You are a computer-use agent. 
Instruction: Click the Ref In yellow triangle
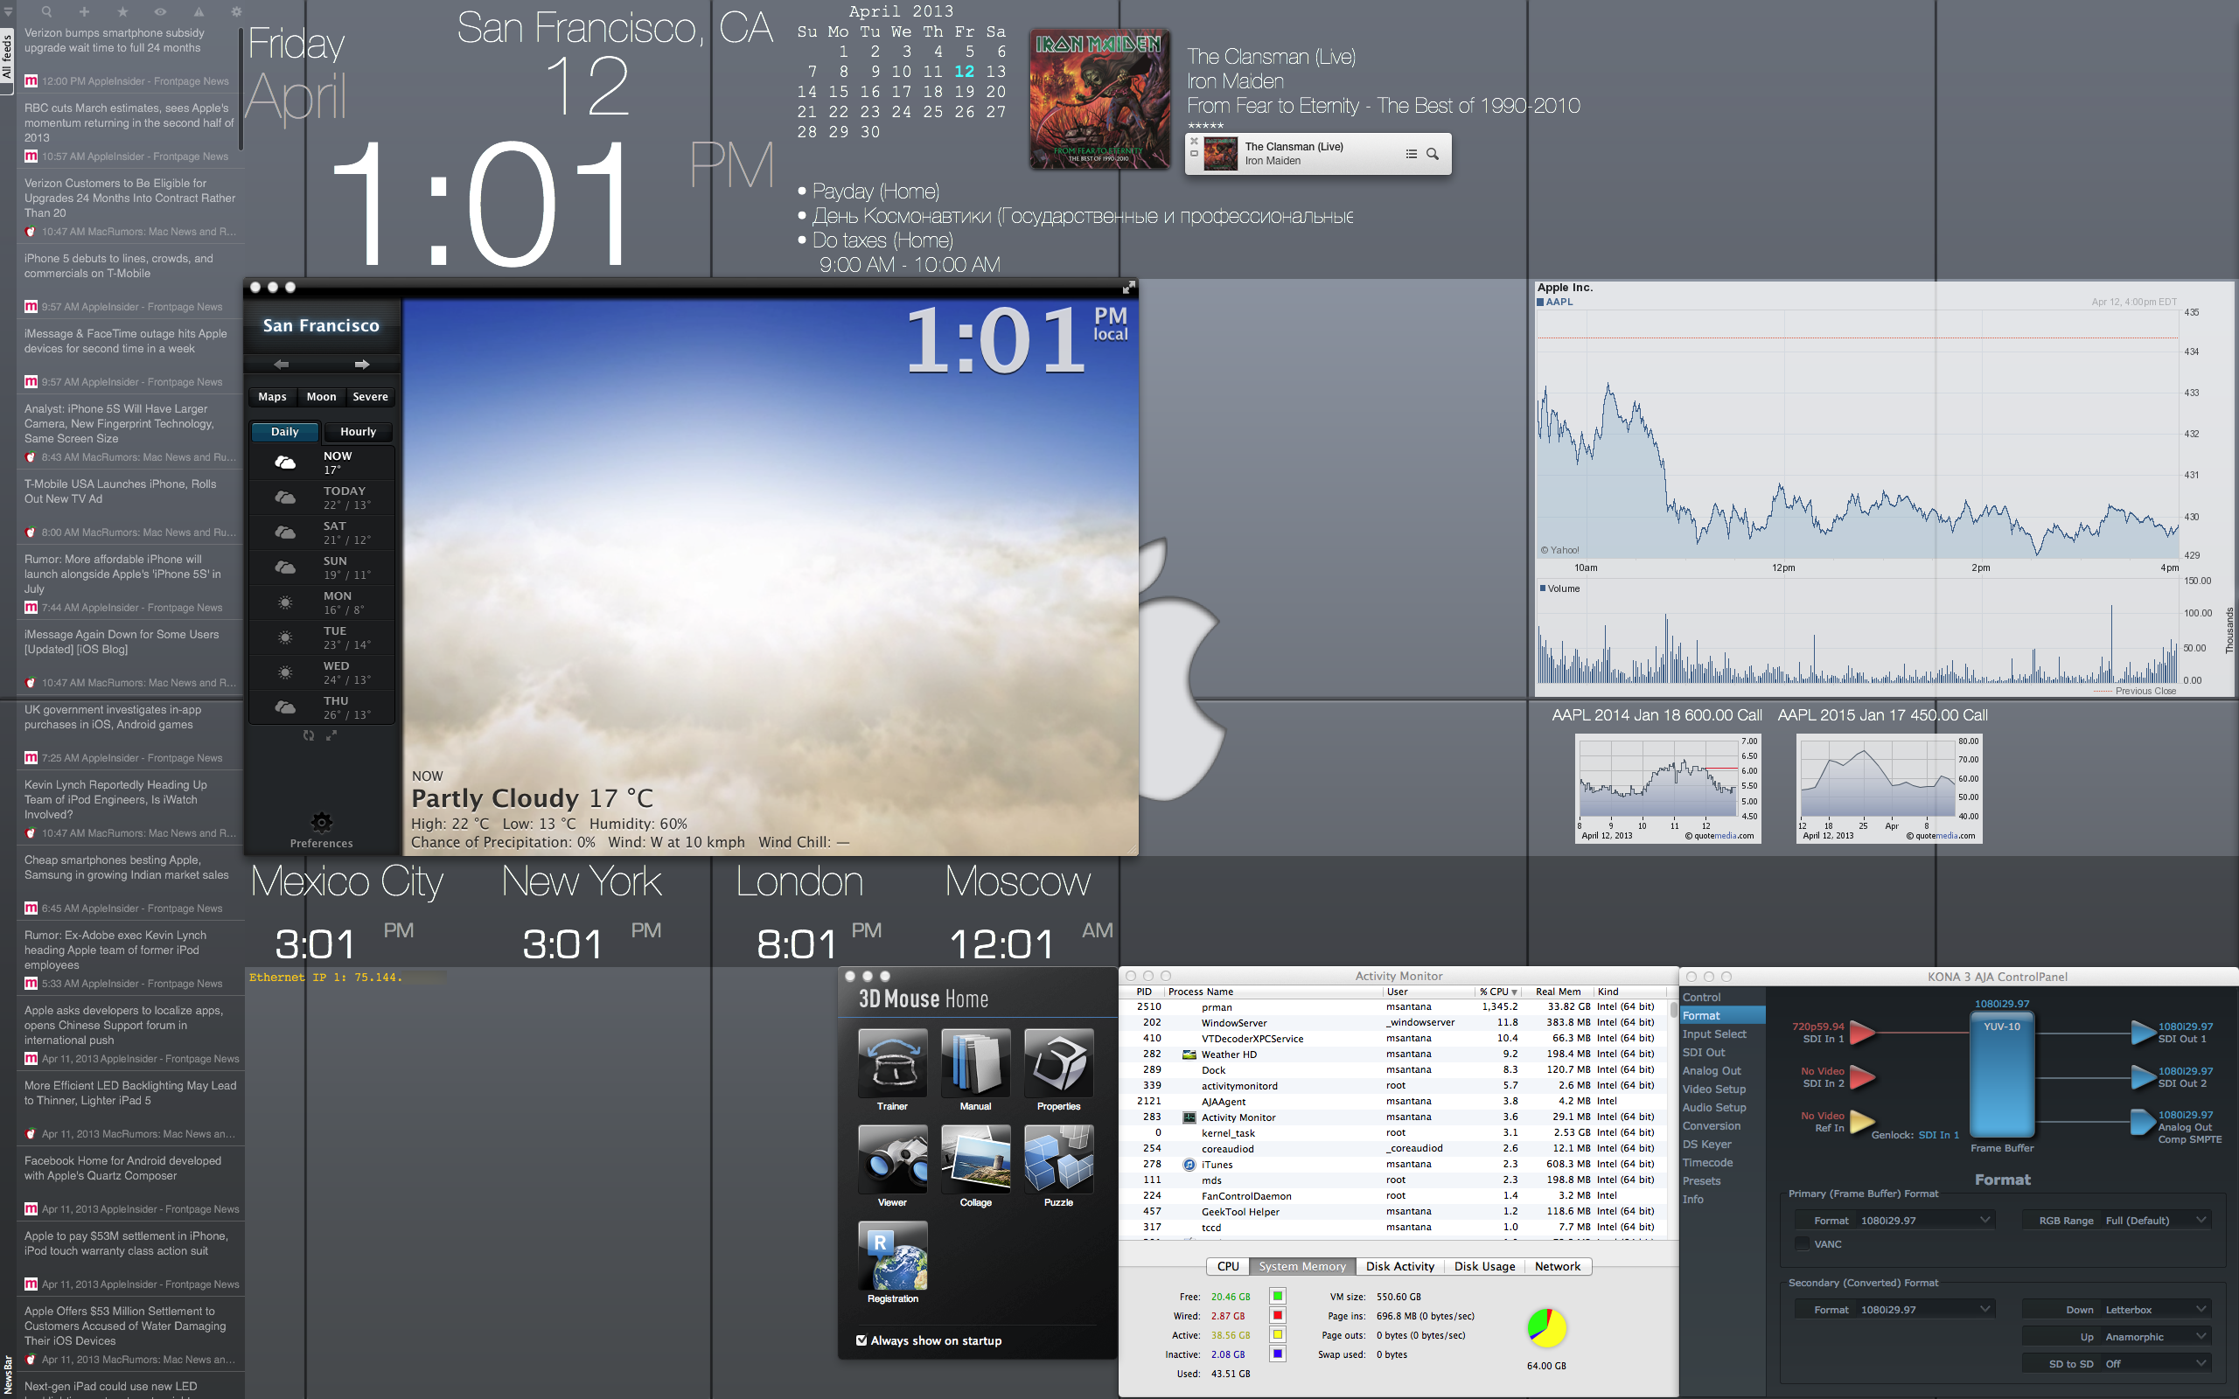click(x=1861, y=1122)
